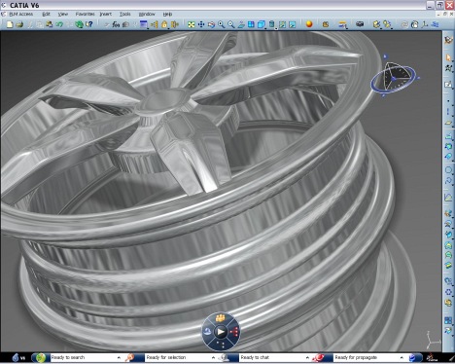Expand the 'Ready for selection' field arrow

coord(213,357)
